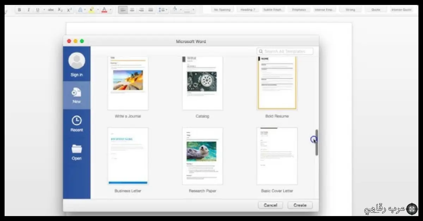Image resolution: width=423 pixels, height=221 pixels.
Task: Click the Bold formatting icon
Action: [x=19, y=10]
